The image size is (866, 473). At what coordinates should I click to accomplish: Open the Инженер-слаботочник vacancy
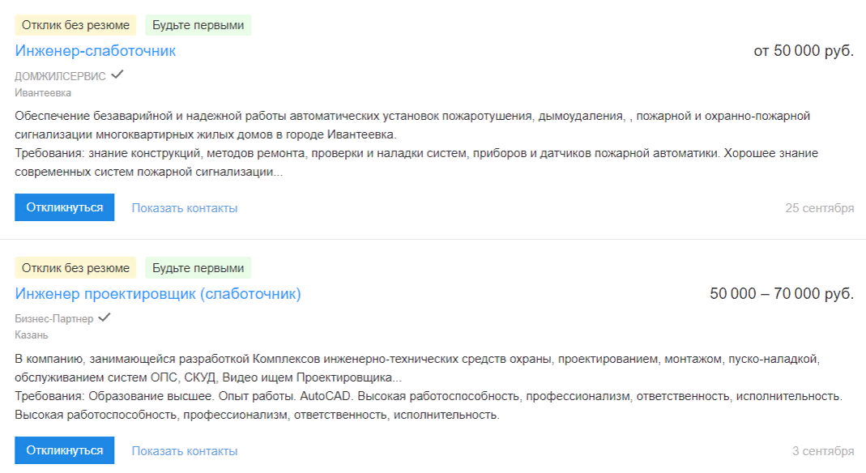click(96, 50)
